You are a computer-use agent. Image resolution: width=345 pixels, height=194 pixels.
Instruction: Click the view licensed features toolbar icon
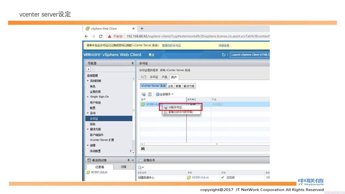[x=150, y=94]
